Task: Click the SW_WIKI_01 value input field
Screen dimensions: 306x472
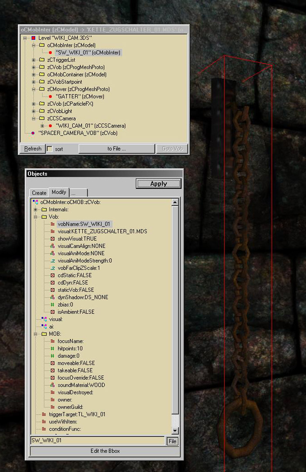Action: tap(97, 441)
